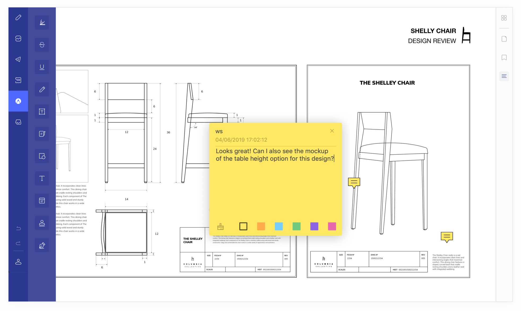Select the highlighter tool
This screenshot has width=521, height=311.
[x=42, y=23]
